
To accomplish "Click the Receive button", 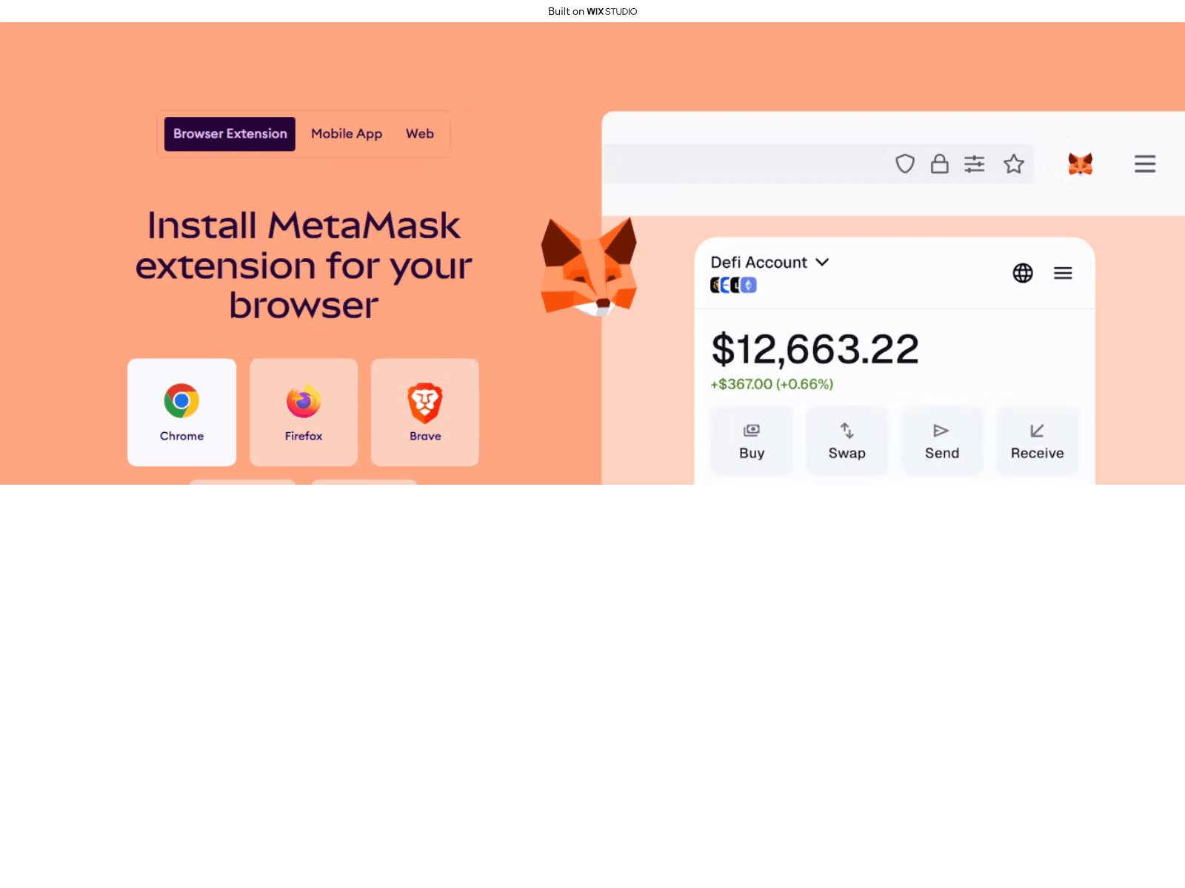I will coord(1037,442).
